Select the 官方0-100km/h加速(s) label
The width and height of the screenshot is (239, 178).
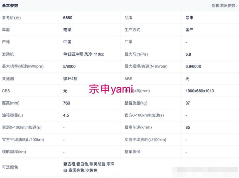[144, 115]
